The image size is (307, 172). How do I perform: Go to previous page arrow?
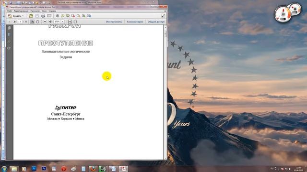(x=10, y=21)
